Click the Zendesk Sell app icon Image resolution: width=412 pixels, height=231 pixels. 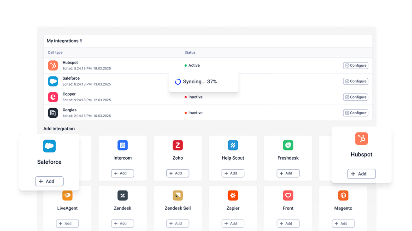click(x=177, y=195)
